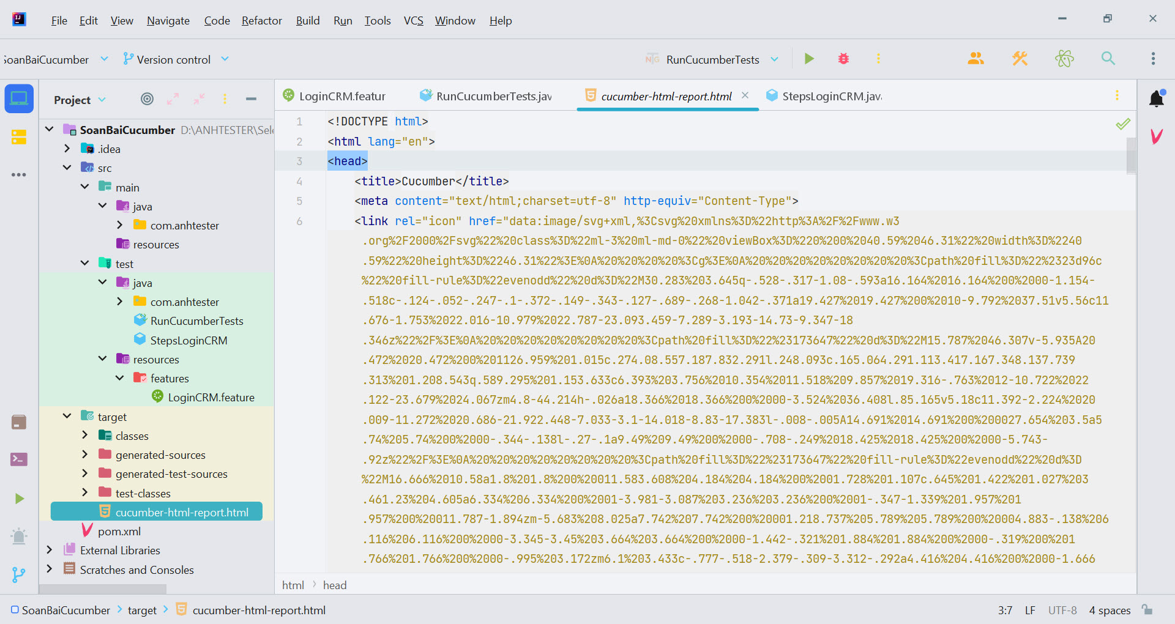Open the Maven tool window
Image resolution: width=1175 pixels, height=624 pixels.
pyautogui.click(x=1156, y=136)
